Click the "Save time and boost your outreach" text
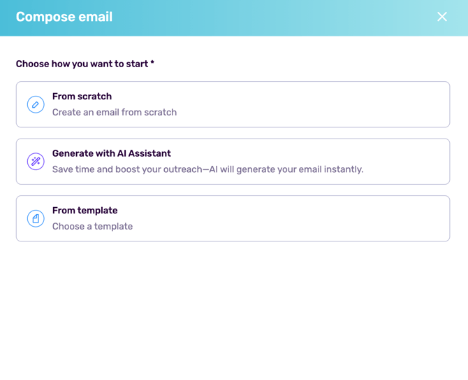 point(126,169)
